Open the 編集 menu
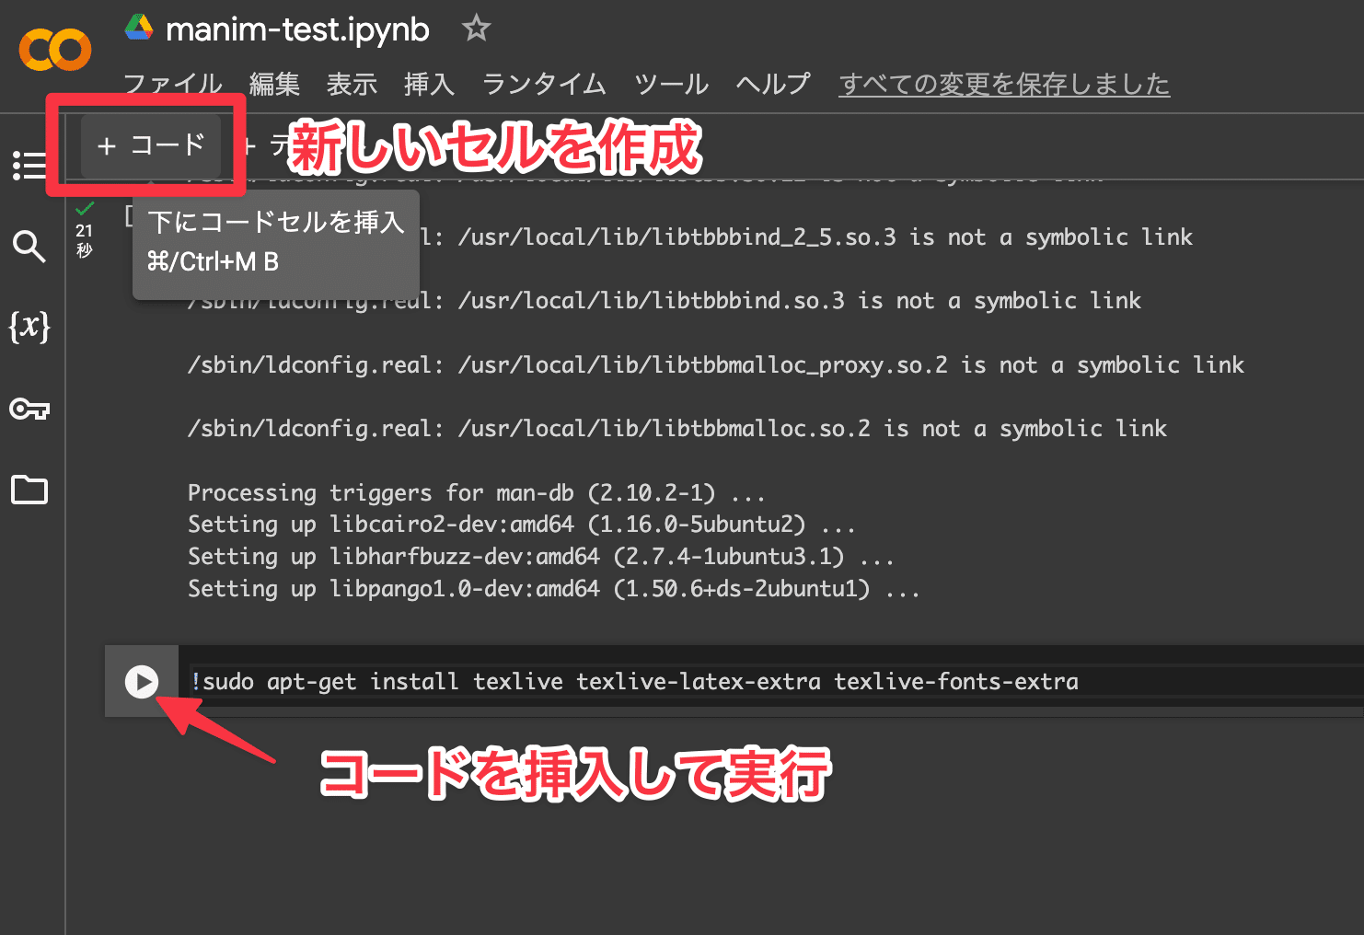The image size is (1364, 935). pyautogui.click(x=274, y=85)
